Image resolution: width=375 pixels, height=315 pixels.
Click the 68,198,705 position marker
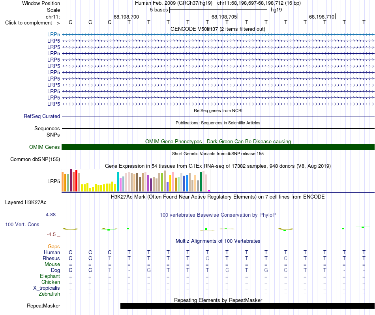click(x=224, y=17)
